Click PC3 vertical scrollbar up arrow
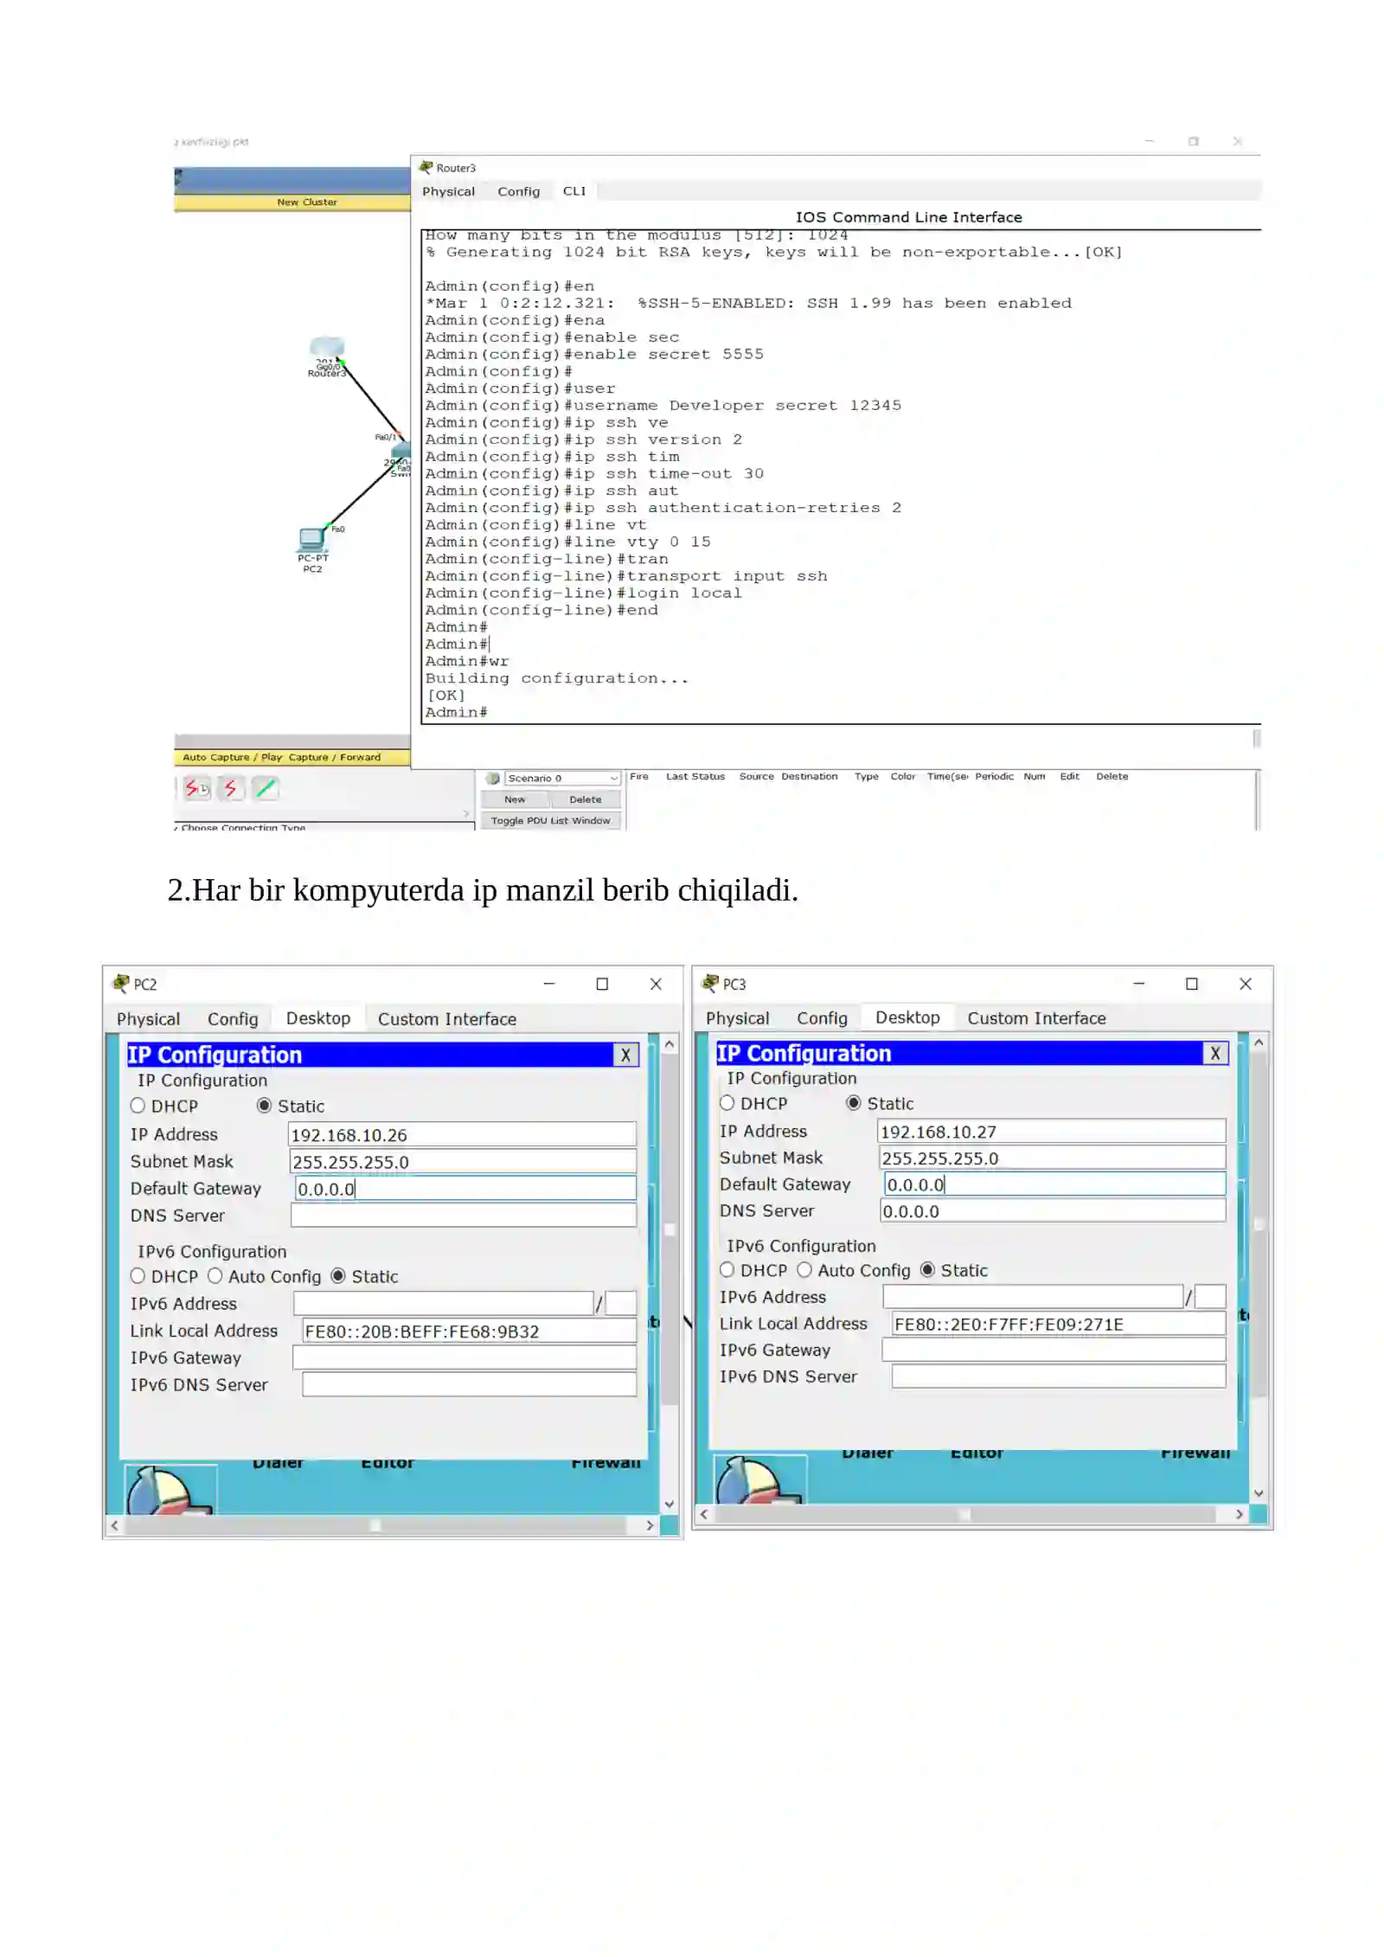Screen dimensions: 1384x1957 1259,1043
